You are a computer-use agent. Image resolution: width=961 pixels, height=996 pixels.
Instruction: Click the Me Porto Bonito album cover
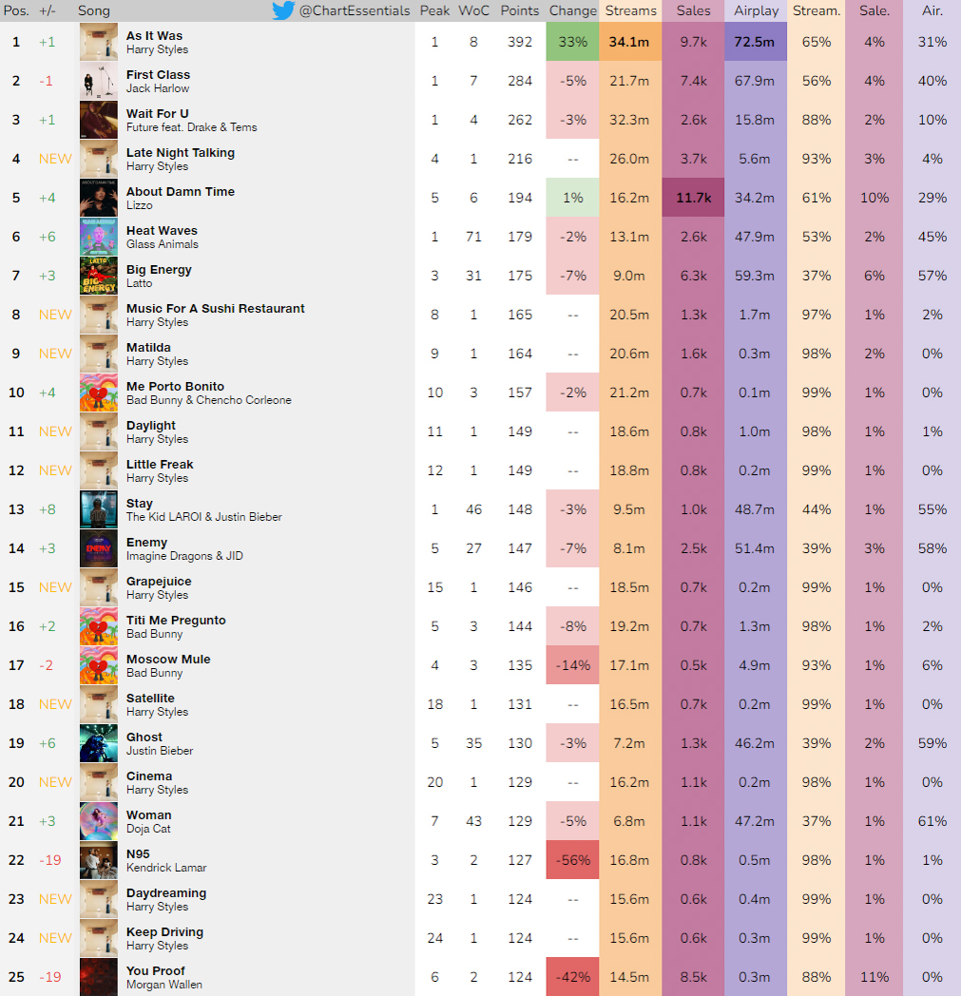tap(99, 393)
